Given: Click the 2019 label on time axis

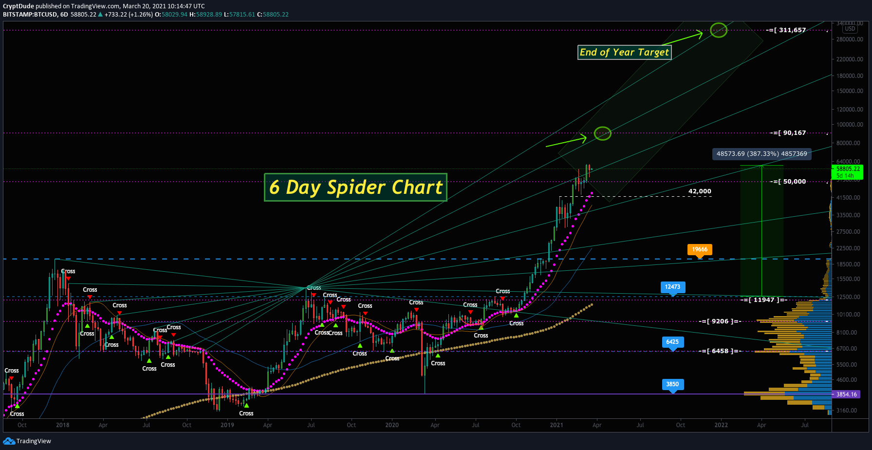Looking at the screenshot, I should coord(227,425).
